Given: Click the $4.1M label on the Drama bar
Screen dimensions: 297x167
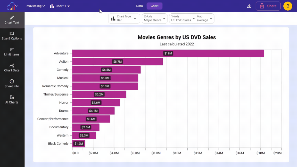Looking at the screenshot, I should click(93, 111).
